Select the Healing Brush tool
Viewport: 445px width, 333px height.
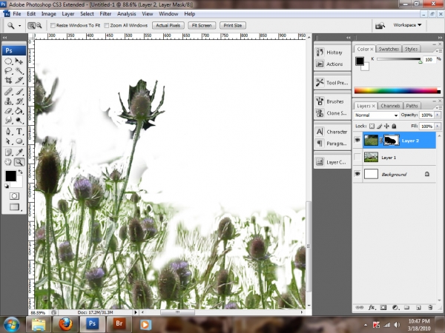pyautogui.click(x=8, y=92)
